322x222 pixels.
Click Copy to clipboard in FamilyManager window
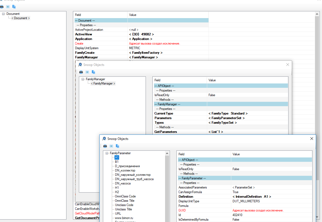[93, 72]
